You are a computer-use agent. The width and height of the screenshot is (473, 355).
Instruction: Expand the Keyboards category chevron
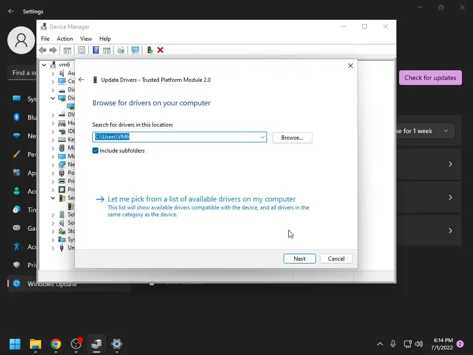53,140
